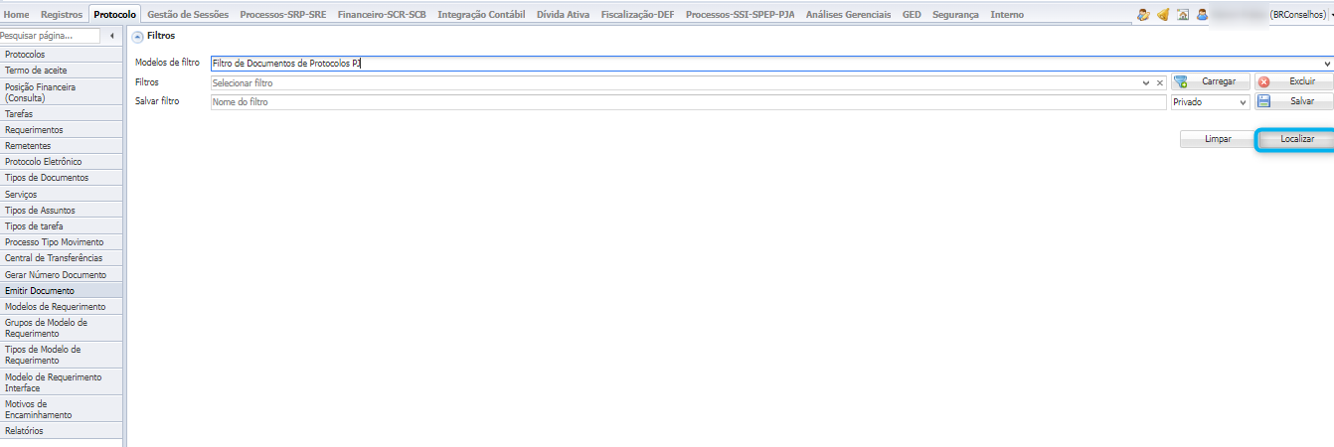The image size is (1334, 447).
Task: Switch to the Interno tab
Action: 1007,15
